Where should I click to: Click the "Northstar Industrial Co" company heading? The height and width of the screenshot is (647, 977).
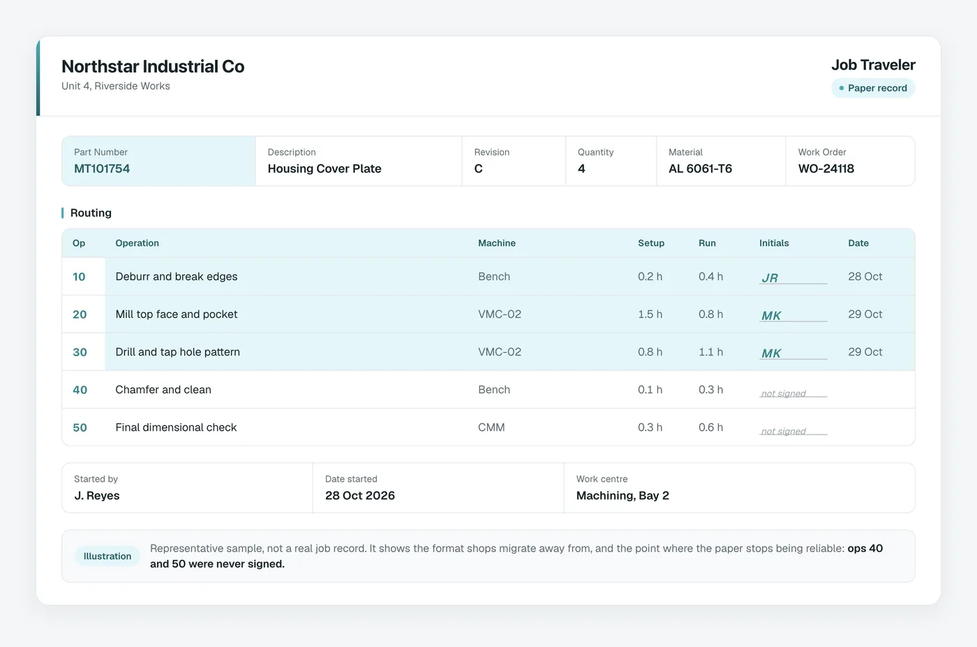pyautogui.click(x=153, y=66)
